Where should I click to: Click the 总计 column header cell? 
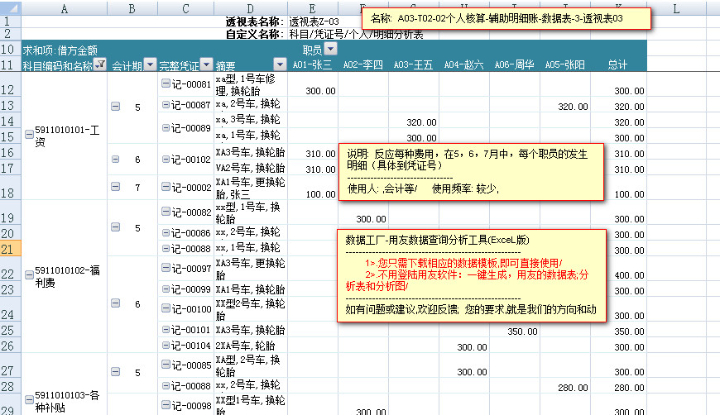(617, 64)
